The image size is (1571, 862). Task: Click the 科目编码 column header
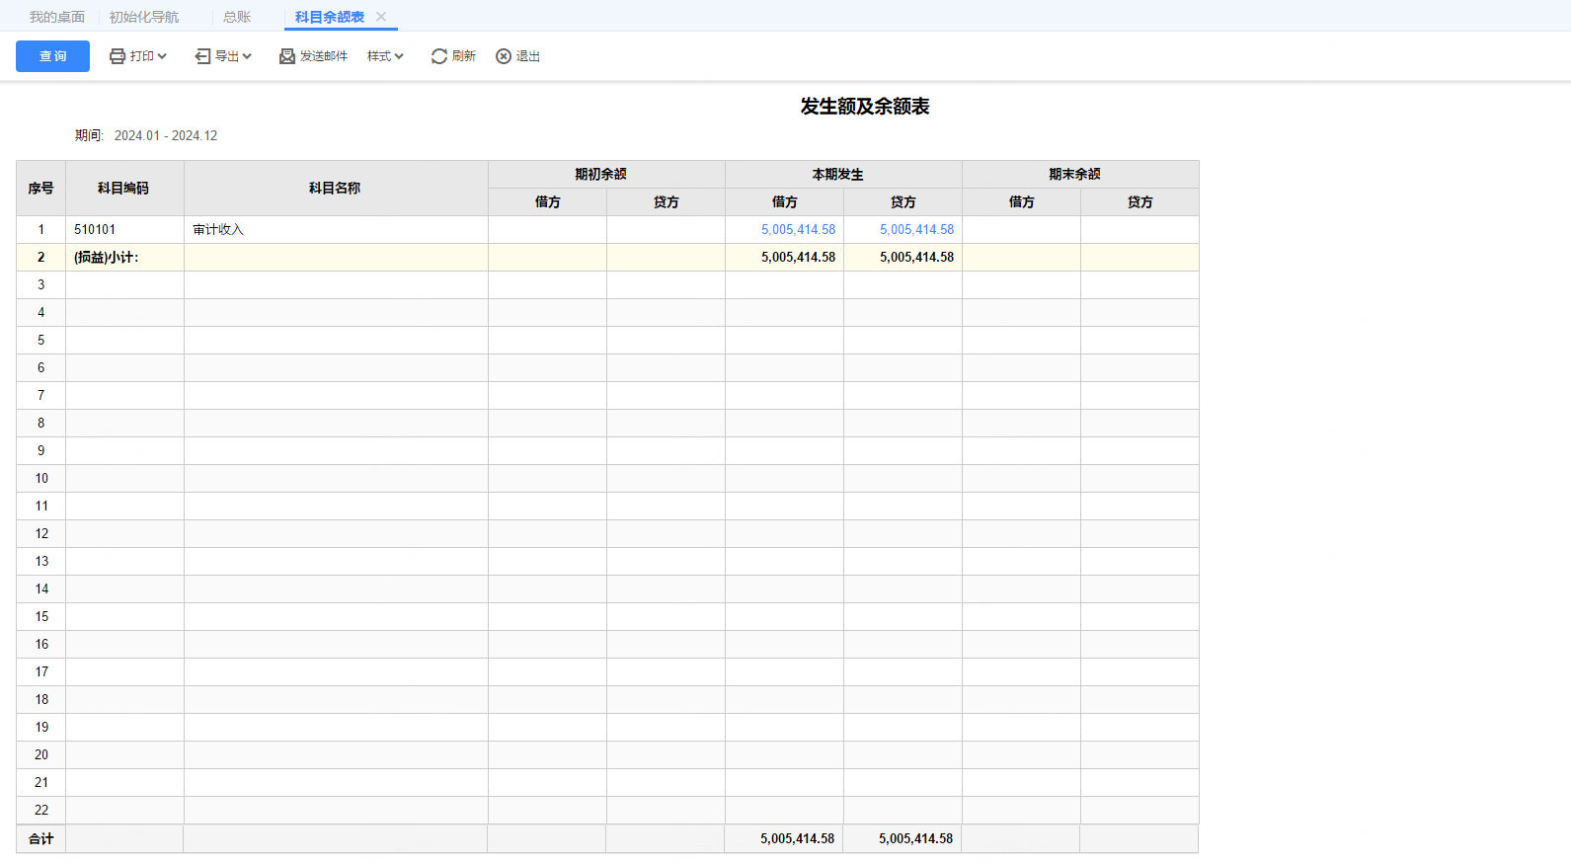point(123,188)
